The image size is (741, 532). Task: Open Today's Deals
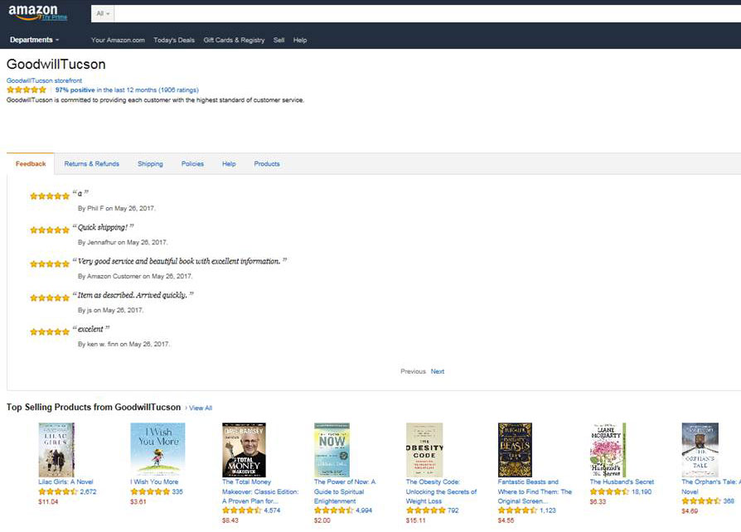pos(174,40)
